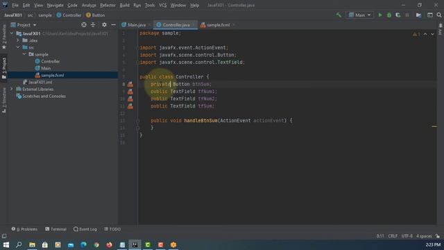Click the FXML gutter icon beside tfSum
Viewport: 444px width, 250px height.
130,106
